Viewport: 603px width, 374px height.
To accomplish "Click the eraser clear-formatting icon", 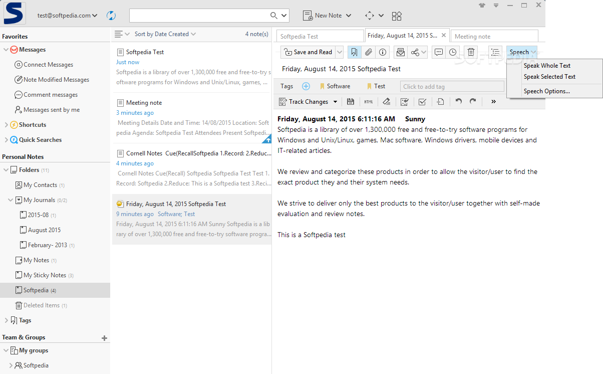I will [x=386, y=102].
